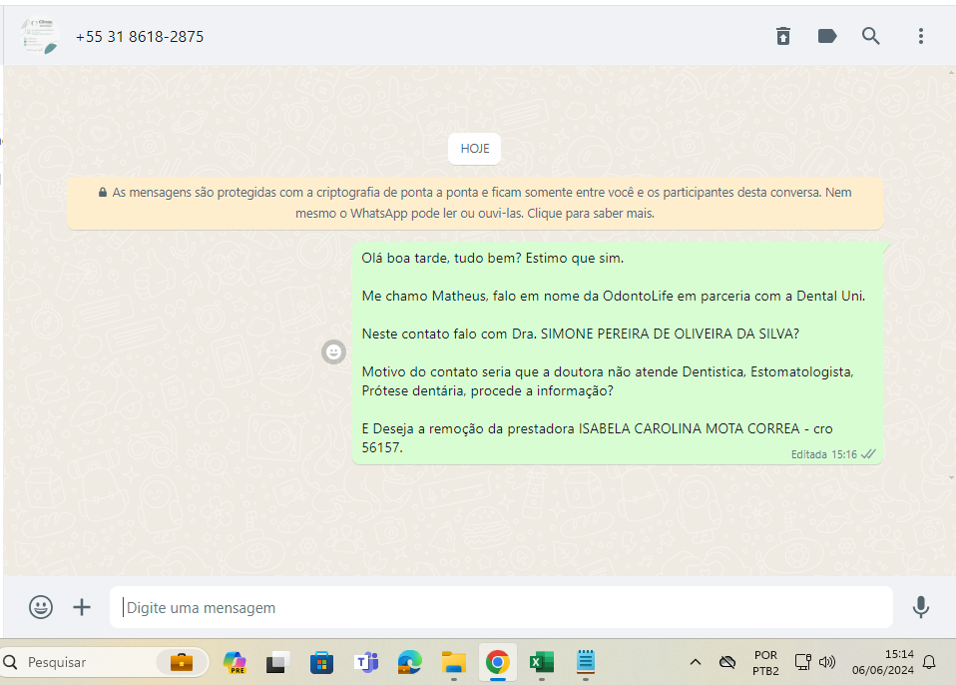Open Copilot preview from taskbar

tap(235, 662)
